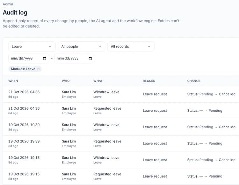Viewport: 239px width, 185px height.
Task: Select the 21 Oct 04:36 Withdrew leave timestamp
Action: (24, 92)
